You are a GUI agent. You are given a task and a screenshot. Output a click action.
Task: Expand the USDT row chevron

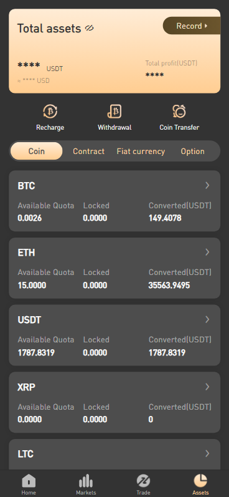(207, 319)
